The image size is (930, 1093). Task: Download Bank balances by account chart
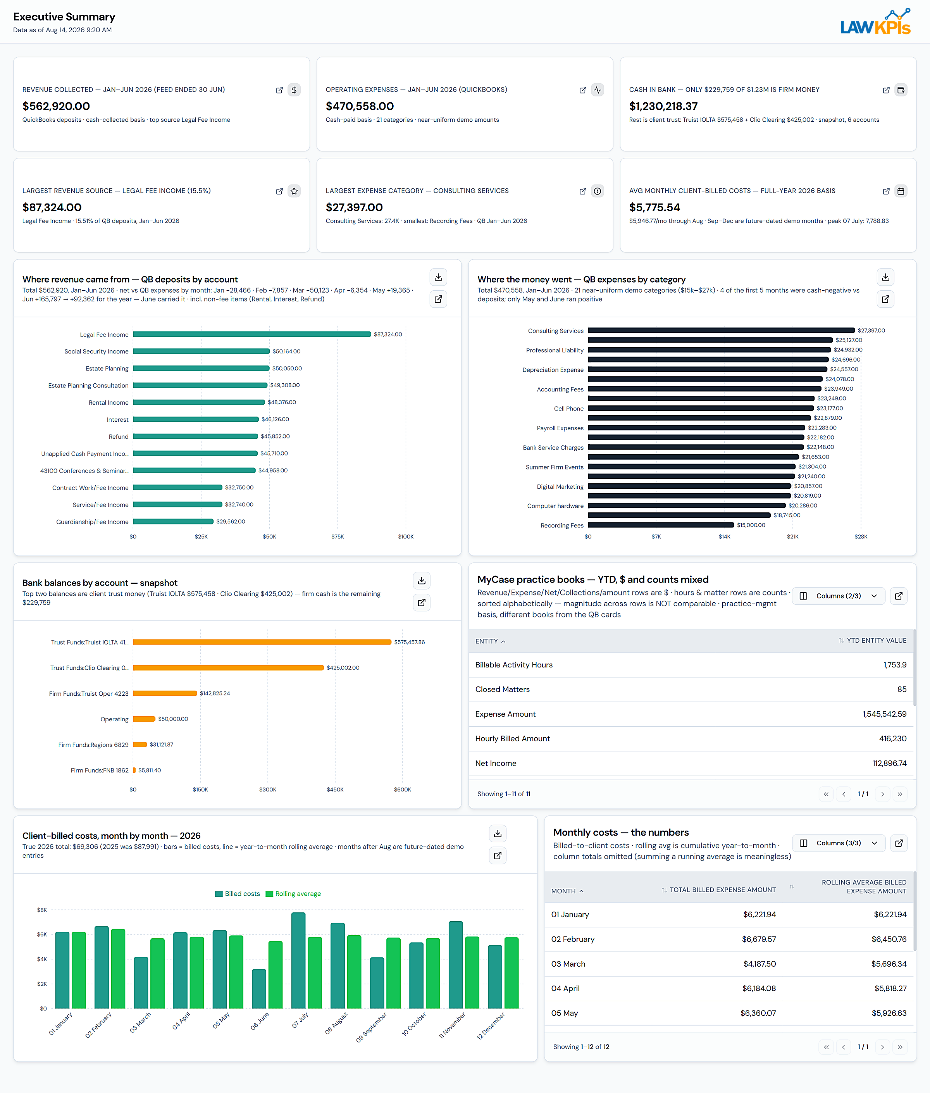tap(422, 581)
